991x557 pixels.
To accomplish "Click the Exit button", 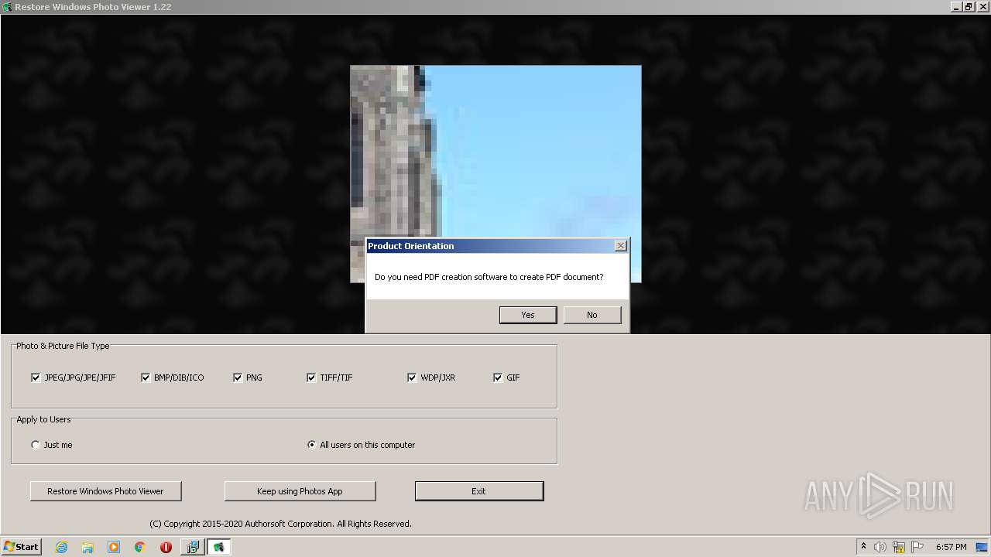I will [479, 491].
